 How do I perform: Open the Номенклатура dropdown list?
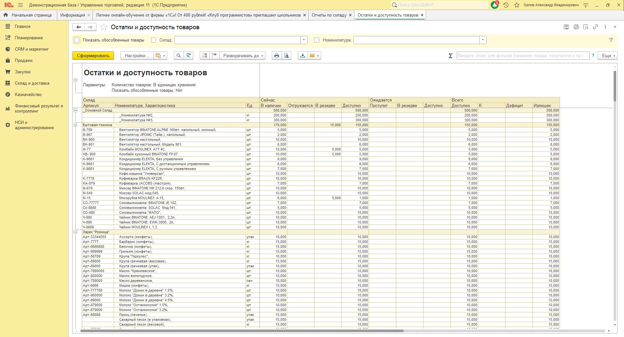[483, 40]
